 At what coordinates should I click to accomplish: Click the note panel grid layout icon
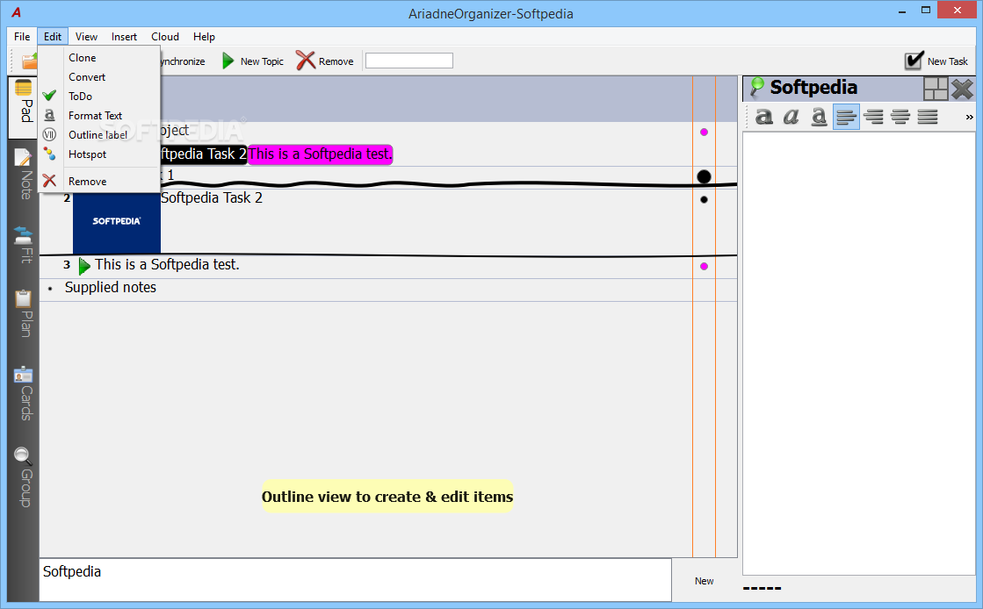tap(936, 89)
